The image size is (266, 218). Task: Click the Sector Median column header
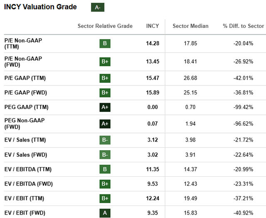tap(190, 26)
